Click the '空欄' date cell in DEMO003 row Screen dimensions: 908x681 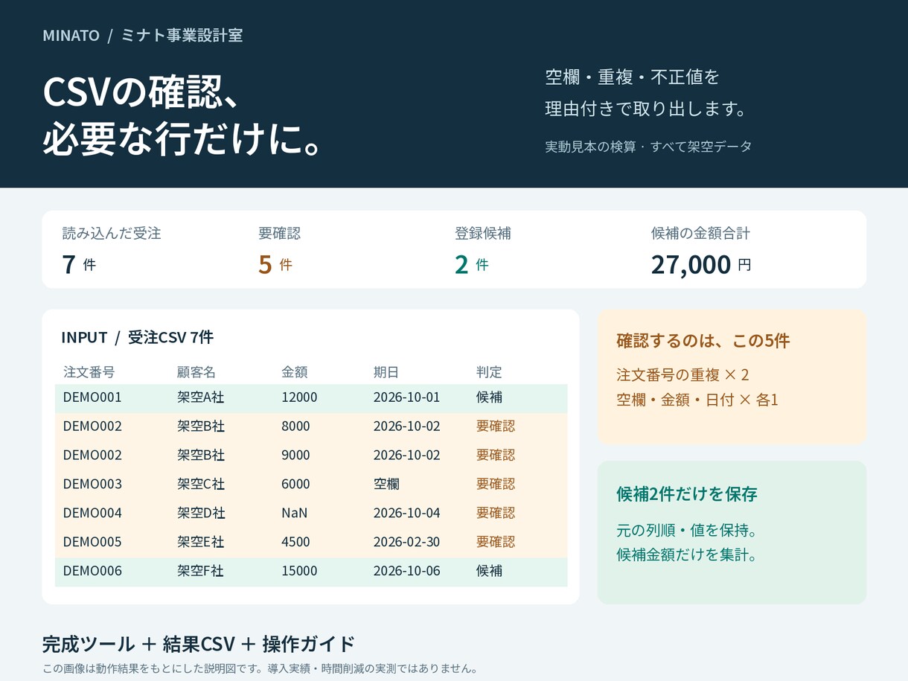[x=386, y=485]
